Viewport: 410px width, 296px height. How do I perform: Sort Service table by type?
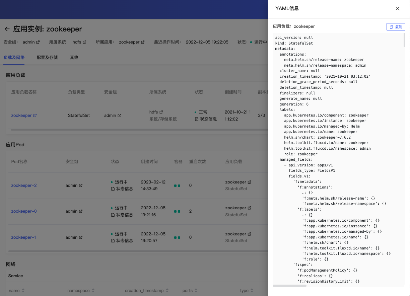tap(252, 291)
